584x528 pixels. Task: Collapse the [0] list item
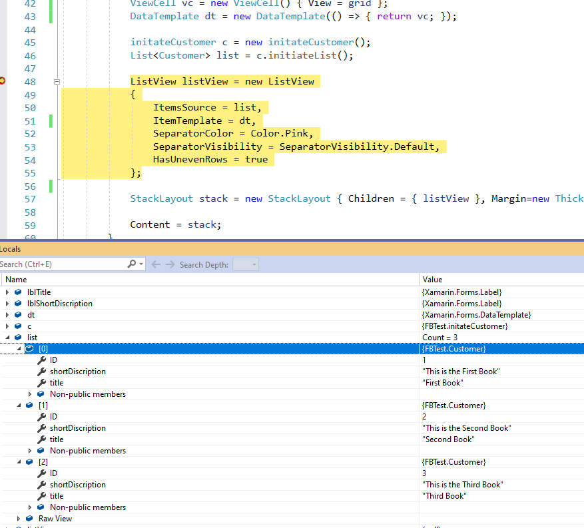(x=19, y=348)
